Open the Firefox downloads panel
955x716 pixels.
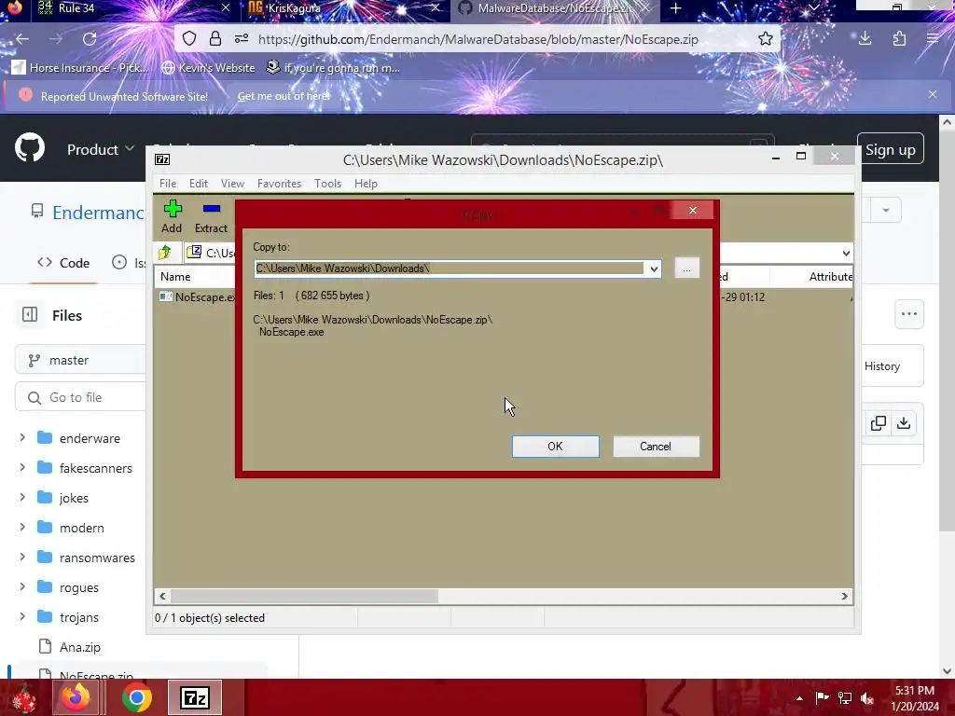coord(865,39)
